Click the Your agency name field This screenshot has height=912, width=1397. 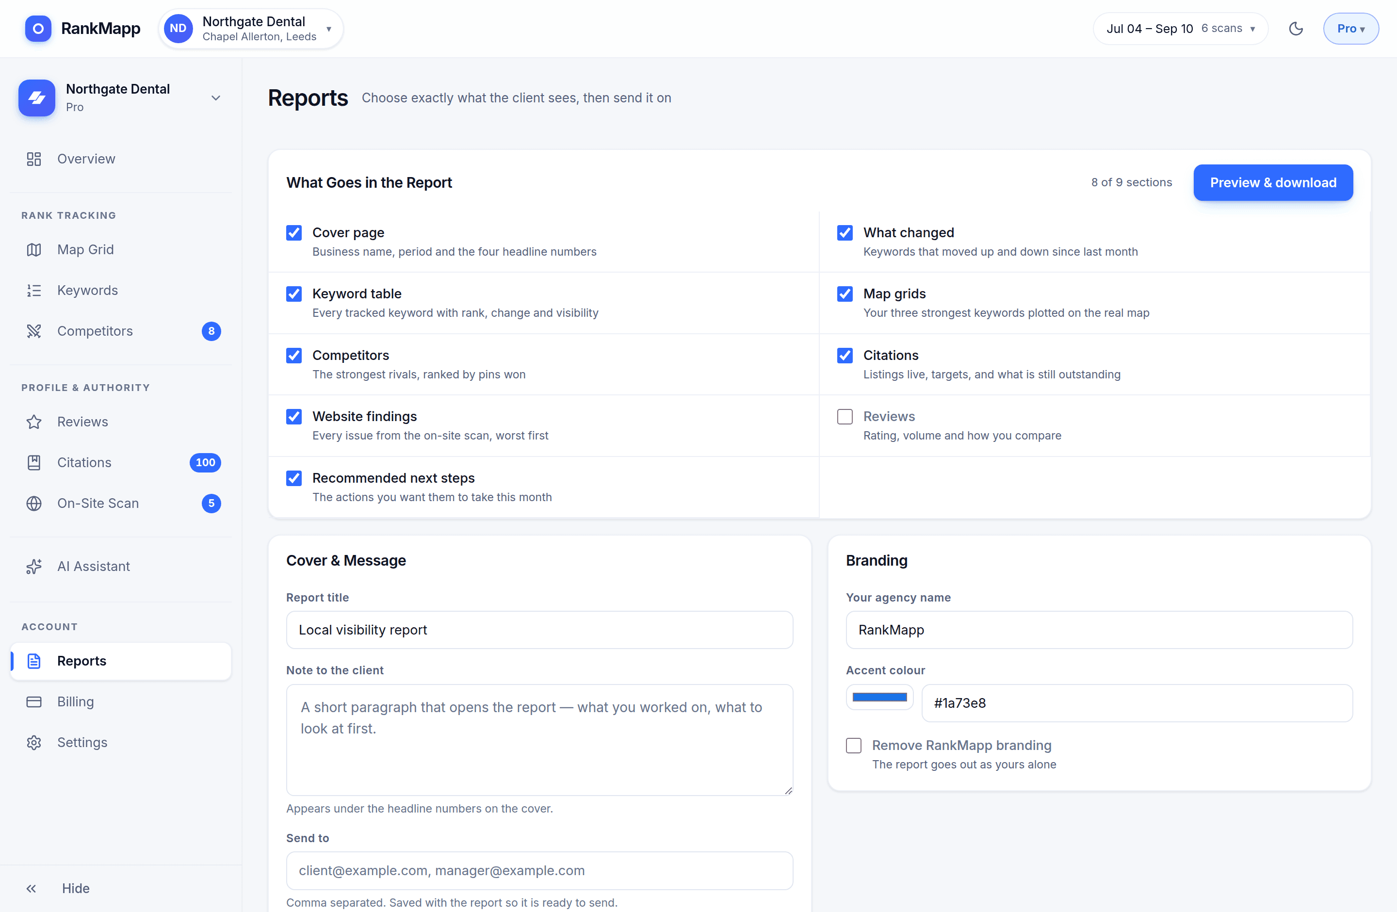[1099, 630]
